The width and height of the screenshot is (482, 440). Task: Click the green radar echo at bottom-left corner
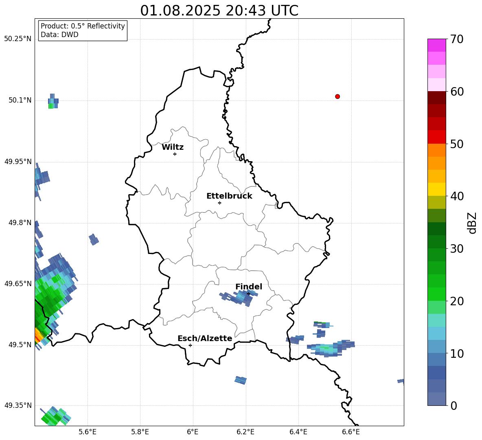click(55, 416)
